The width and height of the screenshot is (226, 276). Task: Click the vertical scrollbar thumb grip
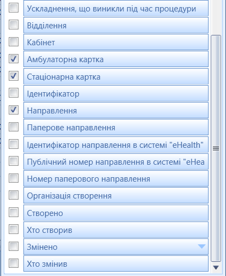(x=216, y=148)
